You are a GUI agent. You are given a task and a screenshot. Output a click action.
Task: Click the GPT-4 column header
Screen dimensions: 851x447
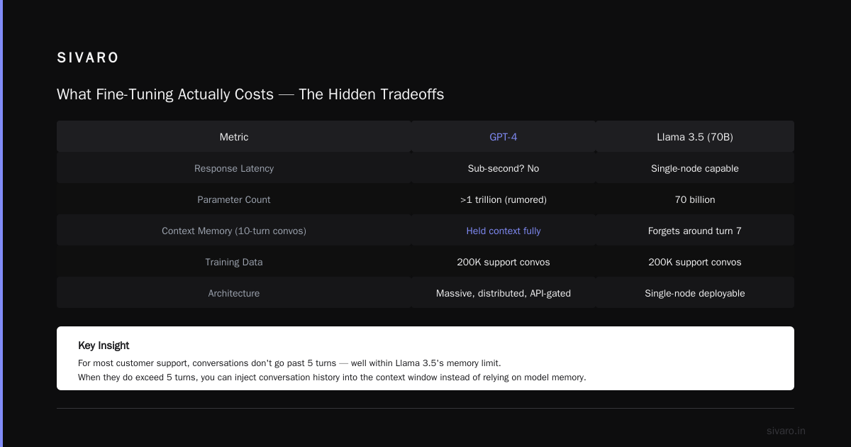[504, 137]
